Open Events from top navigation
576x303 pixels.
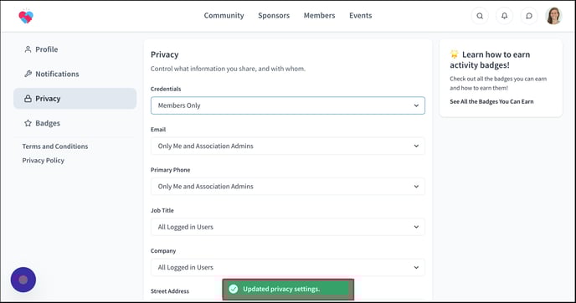pyautogui.click(x=360, y=15)
